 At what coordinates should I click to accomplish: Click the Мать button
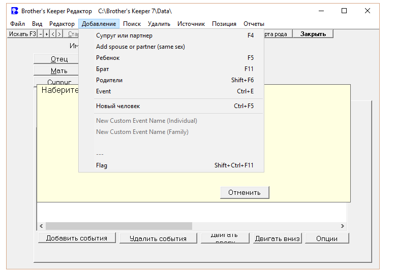(x=56, y=71)
